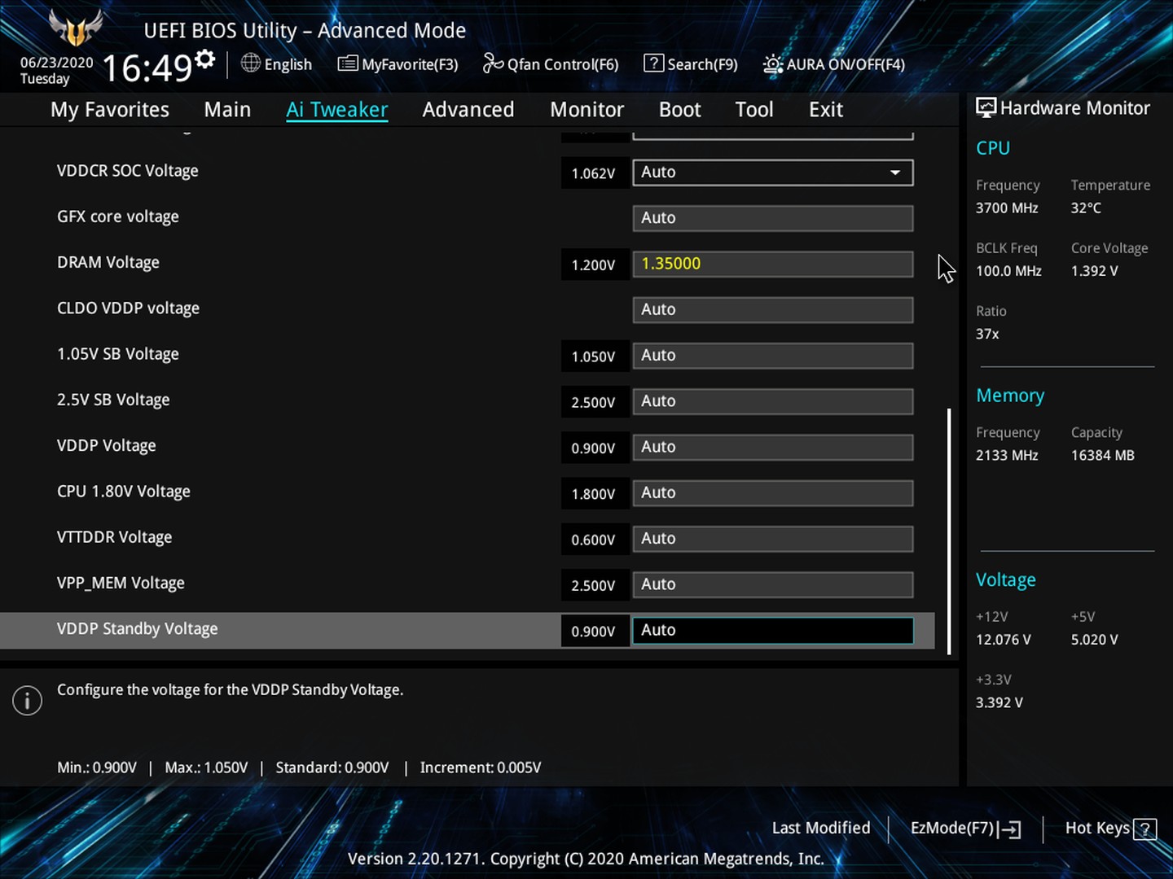The image size is (1173, 879).
Task: Click the settings gear icon beside the clock
Action: point(205,59)
